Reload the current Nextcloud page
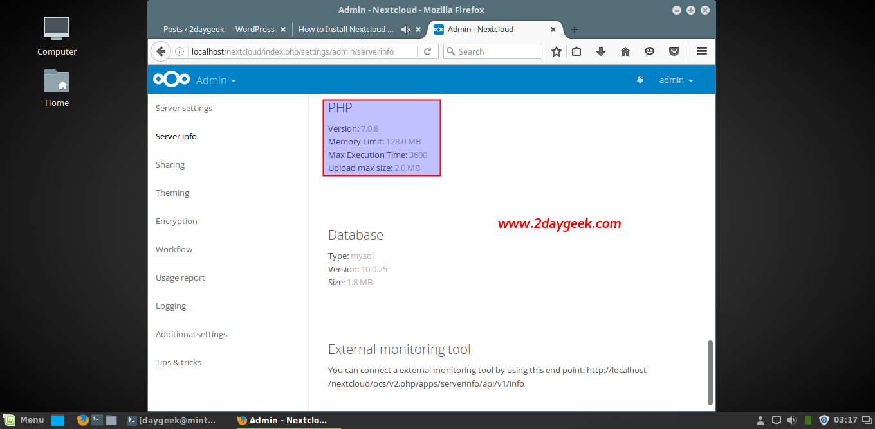This screenshot has height=429, width=875. (x=427, y=51)
